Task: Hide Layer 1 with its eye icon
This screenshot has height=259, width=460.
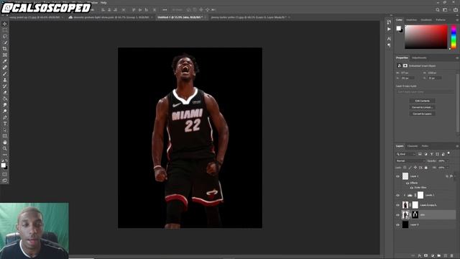Action: tap(397, 176)
